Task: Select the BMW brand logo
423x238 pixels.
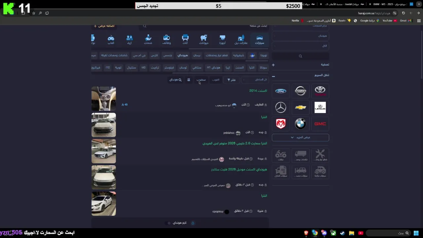Action: point(300,124)
